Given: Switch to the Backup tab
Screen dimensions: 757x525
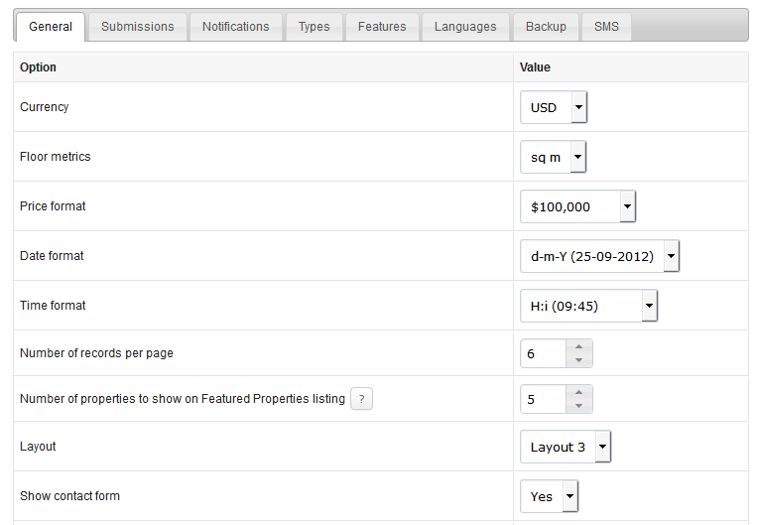Looking at the screenshot, I should click(546, 27).
